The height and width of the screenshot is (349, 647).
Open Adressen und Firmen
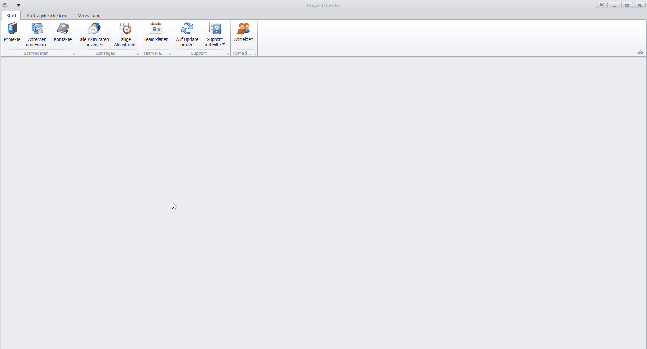(37, 29)
